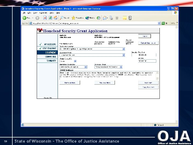This screenshot has height=145, width=193.
Task: Select the COMMITTEE navigation tab
Action: (47, 57)
